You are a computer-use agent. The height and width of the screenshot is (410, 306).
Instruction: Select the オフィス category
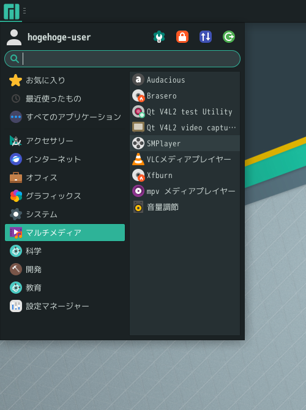[65, 177]
